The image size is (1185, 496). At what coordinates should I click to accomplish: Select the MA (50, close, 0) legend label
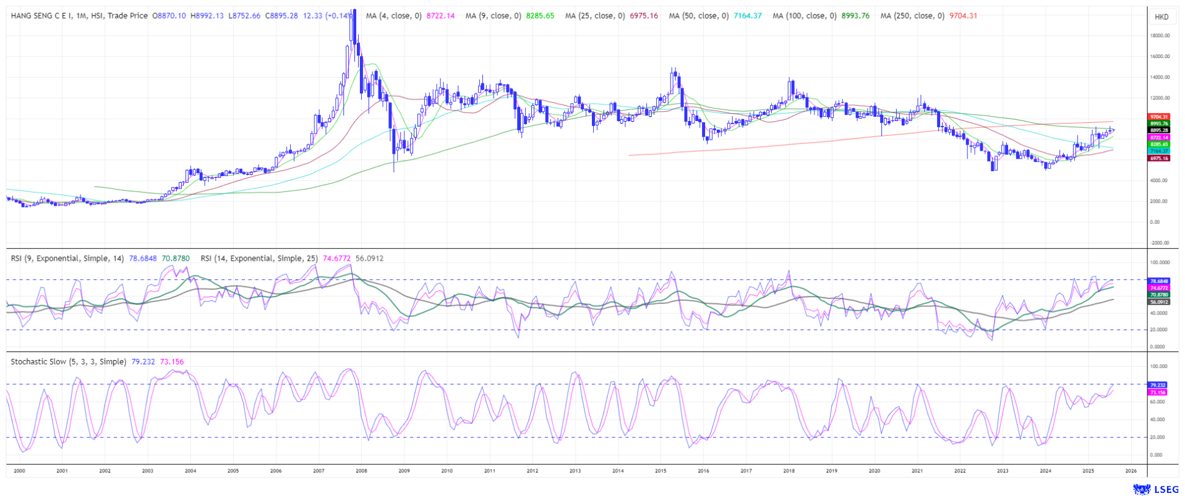click(x=698, y=16)
